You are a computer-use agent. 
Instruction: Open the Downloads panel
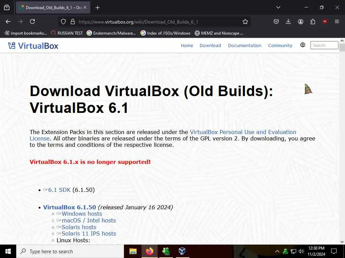tap(288, 21)
